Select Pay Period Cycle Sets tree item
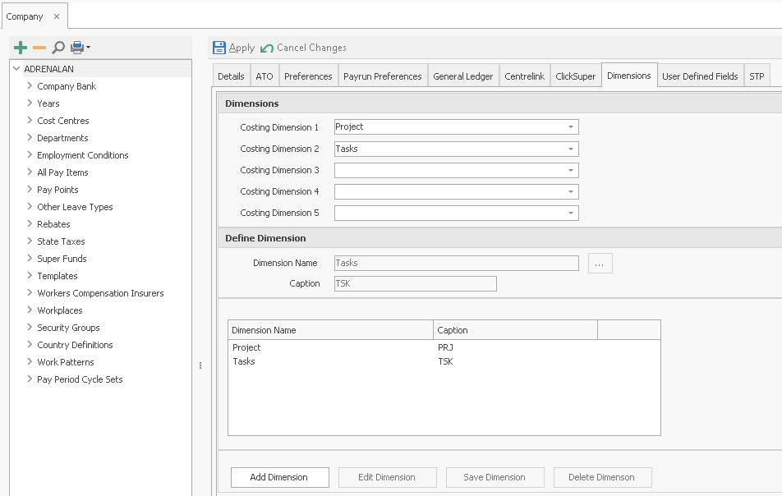The width and height of the screenshot is (782, 496). tap(80, 379)
